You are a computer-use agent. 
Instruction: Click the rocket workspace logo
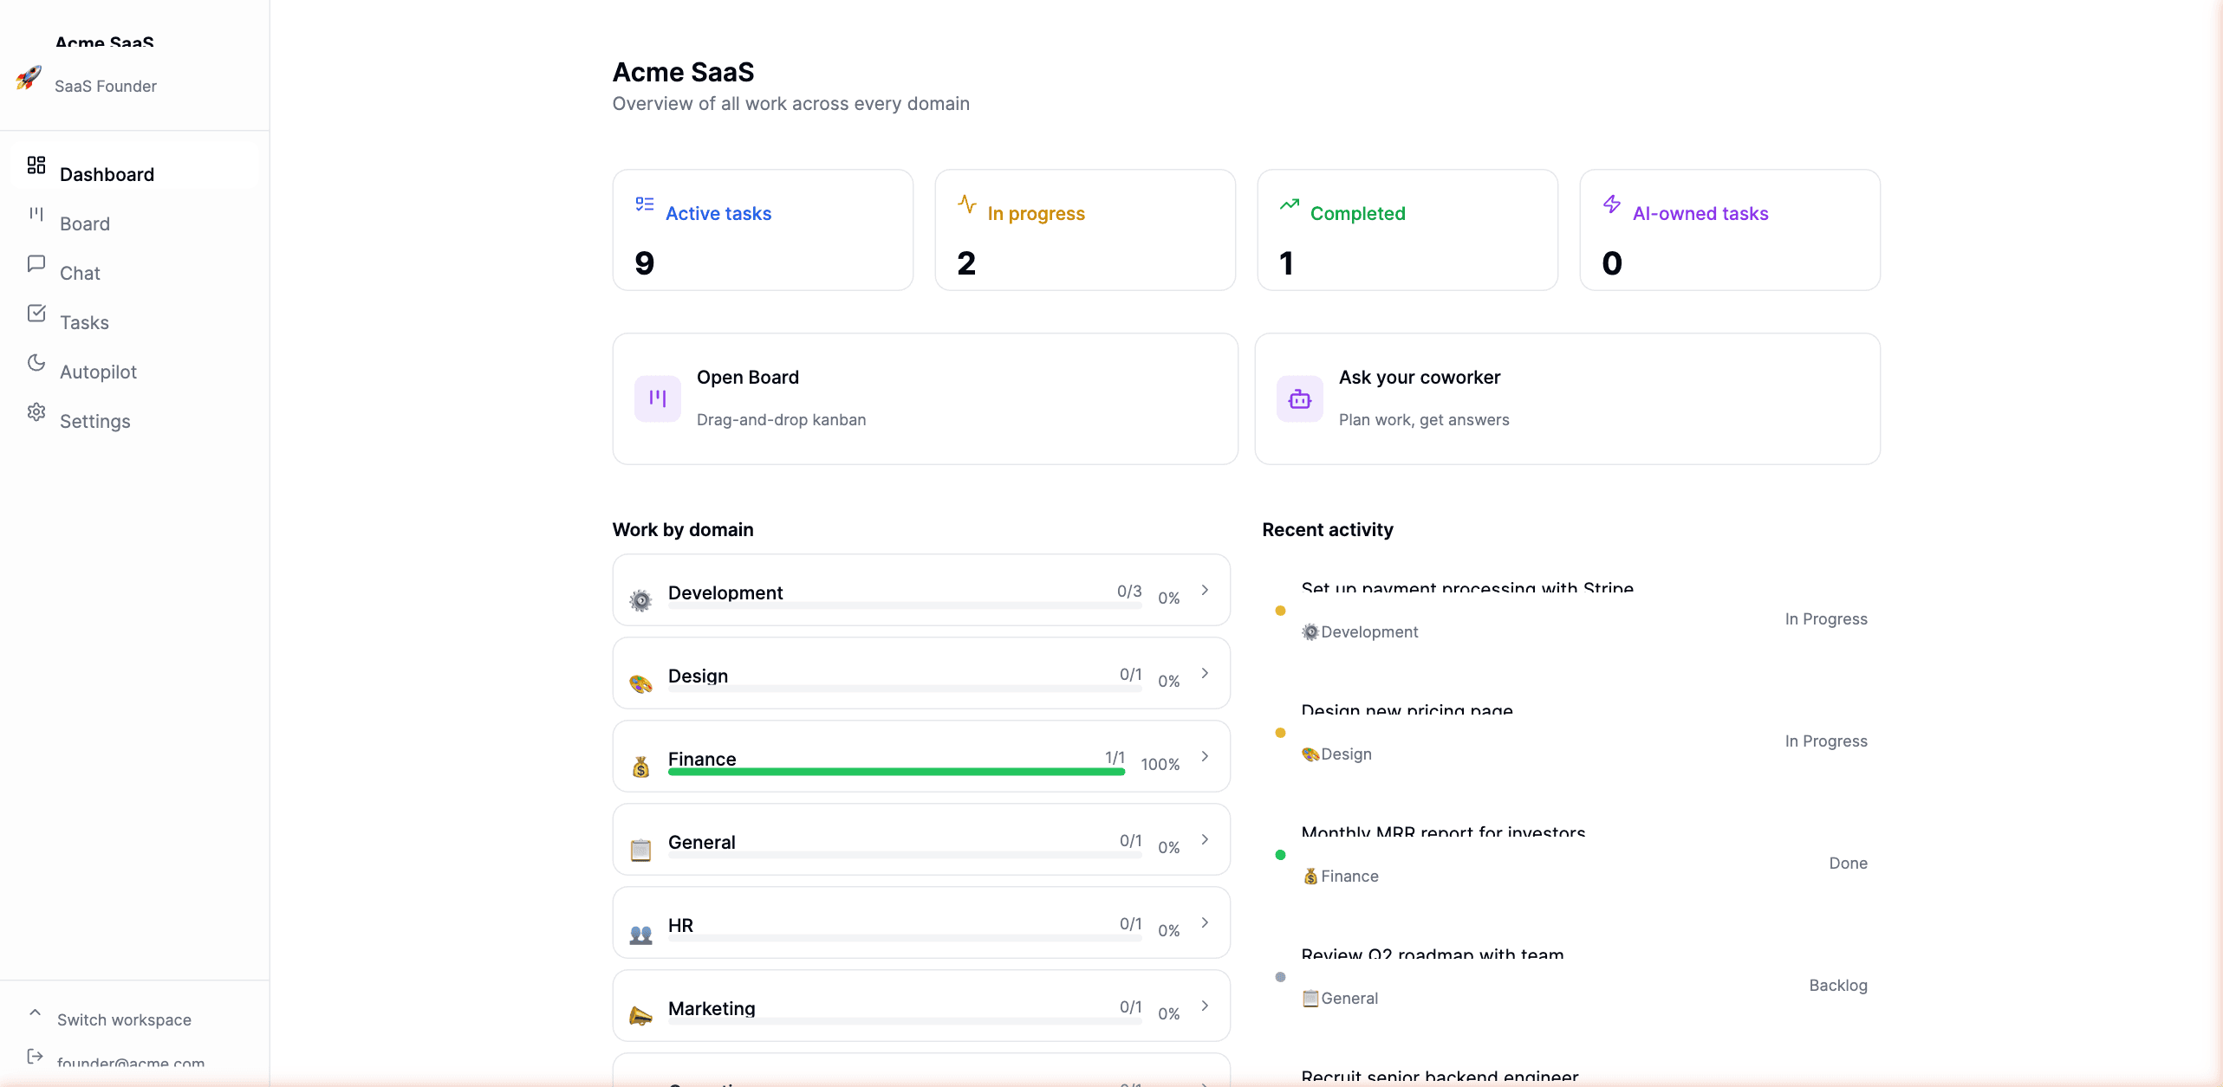pos(29,77)
